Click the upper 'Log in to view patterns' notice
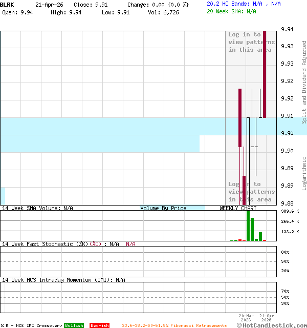 tap(251, 42)
